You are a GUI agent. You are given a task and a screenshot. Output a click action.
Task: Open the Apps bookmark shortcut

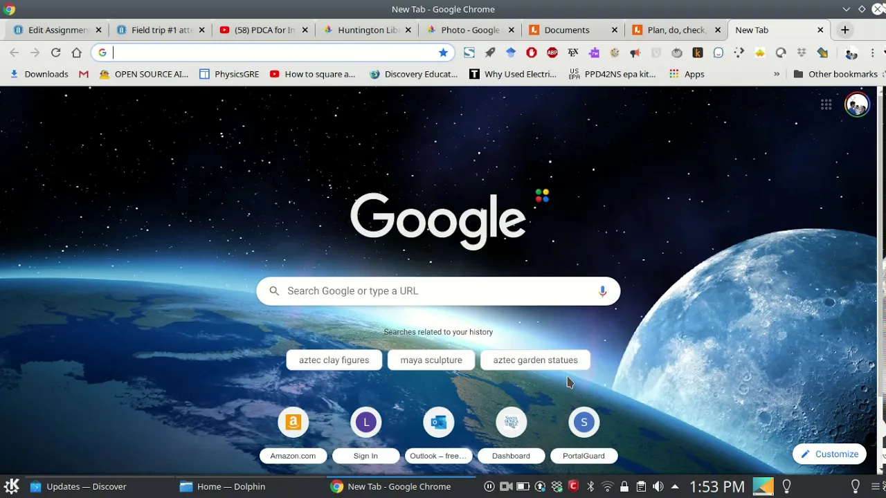(687, 74)
